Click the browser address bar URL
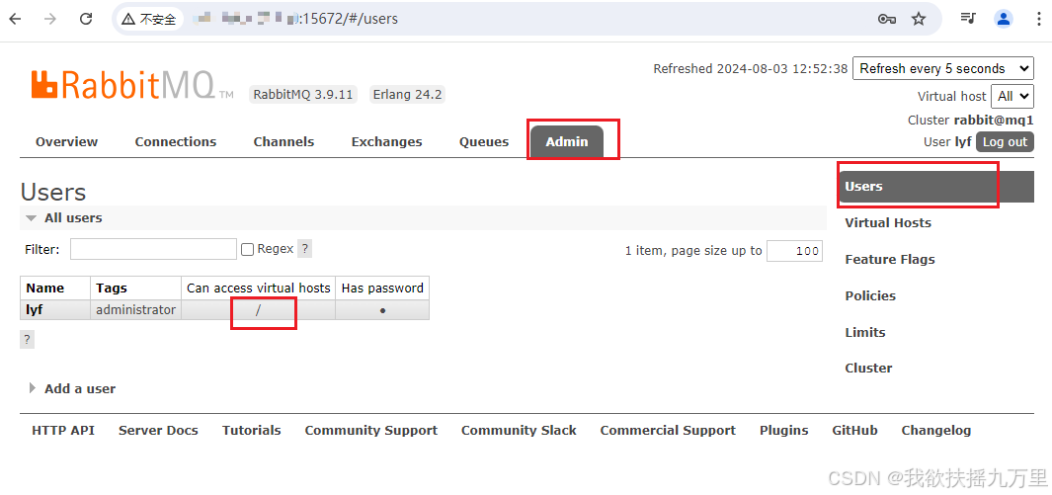The width and height of the screenshot is (1052, 495). (295, 19)
